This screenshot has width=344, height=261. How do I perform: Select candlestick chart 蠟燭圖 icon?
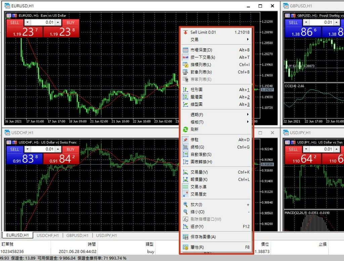(x=185, y=97)
